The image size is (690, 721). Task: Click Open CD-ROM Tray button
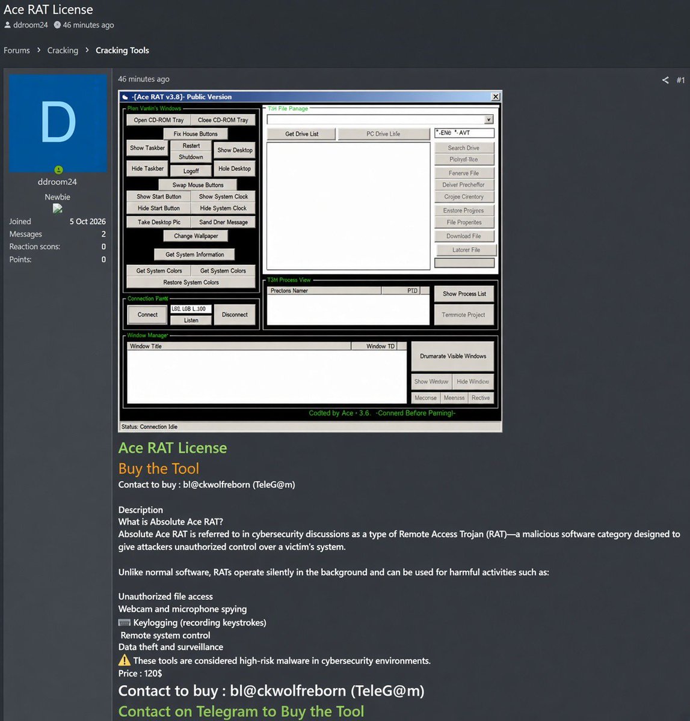click(159, 120)
